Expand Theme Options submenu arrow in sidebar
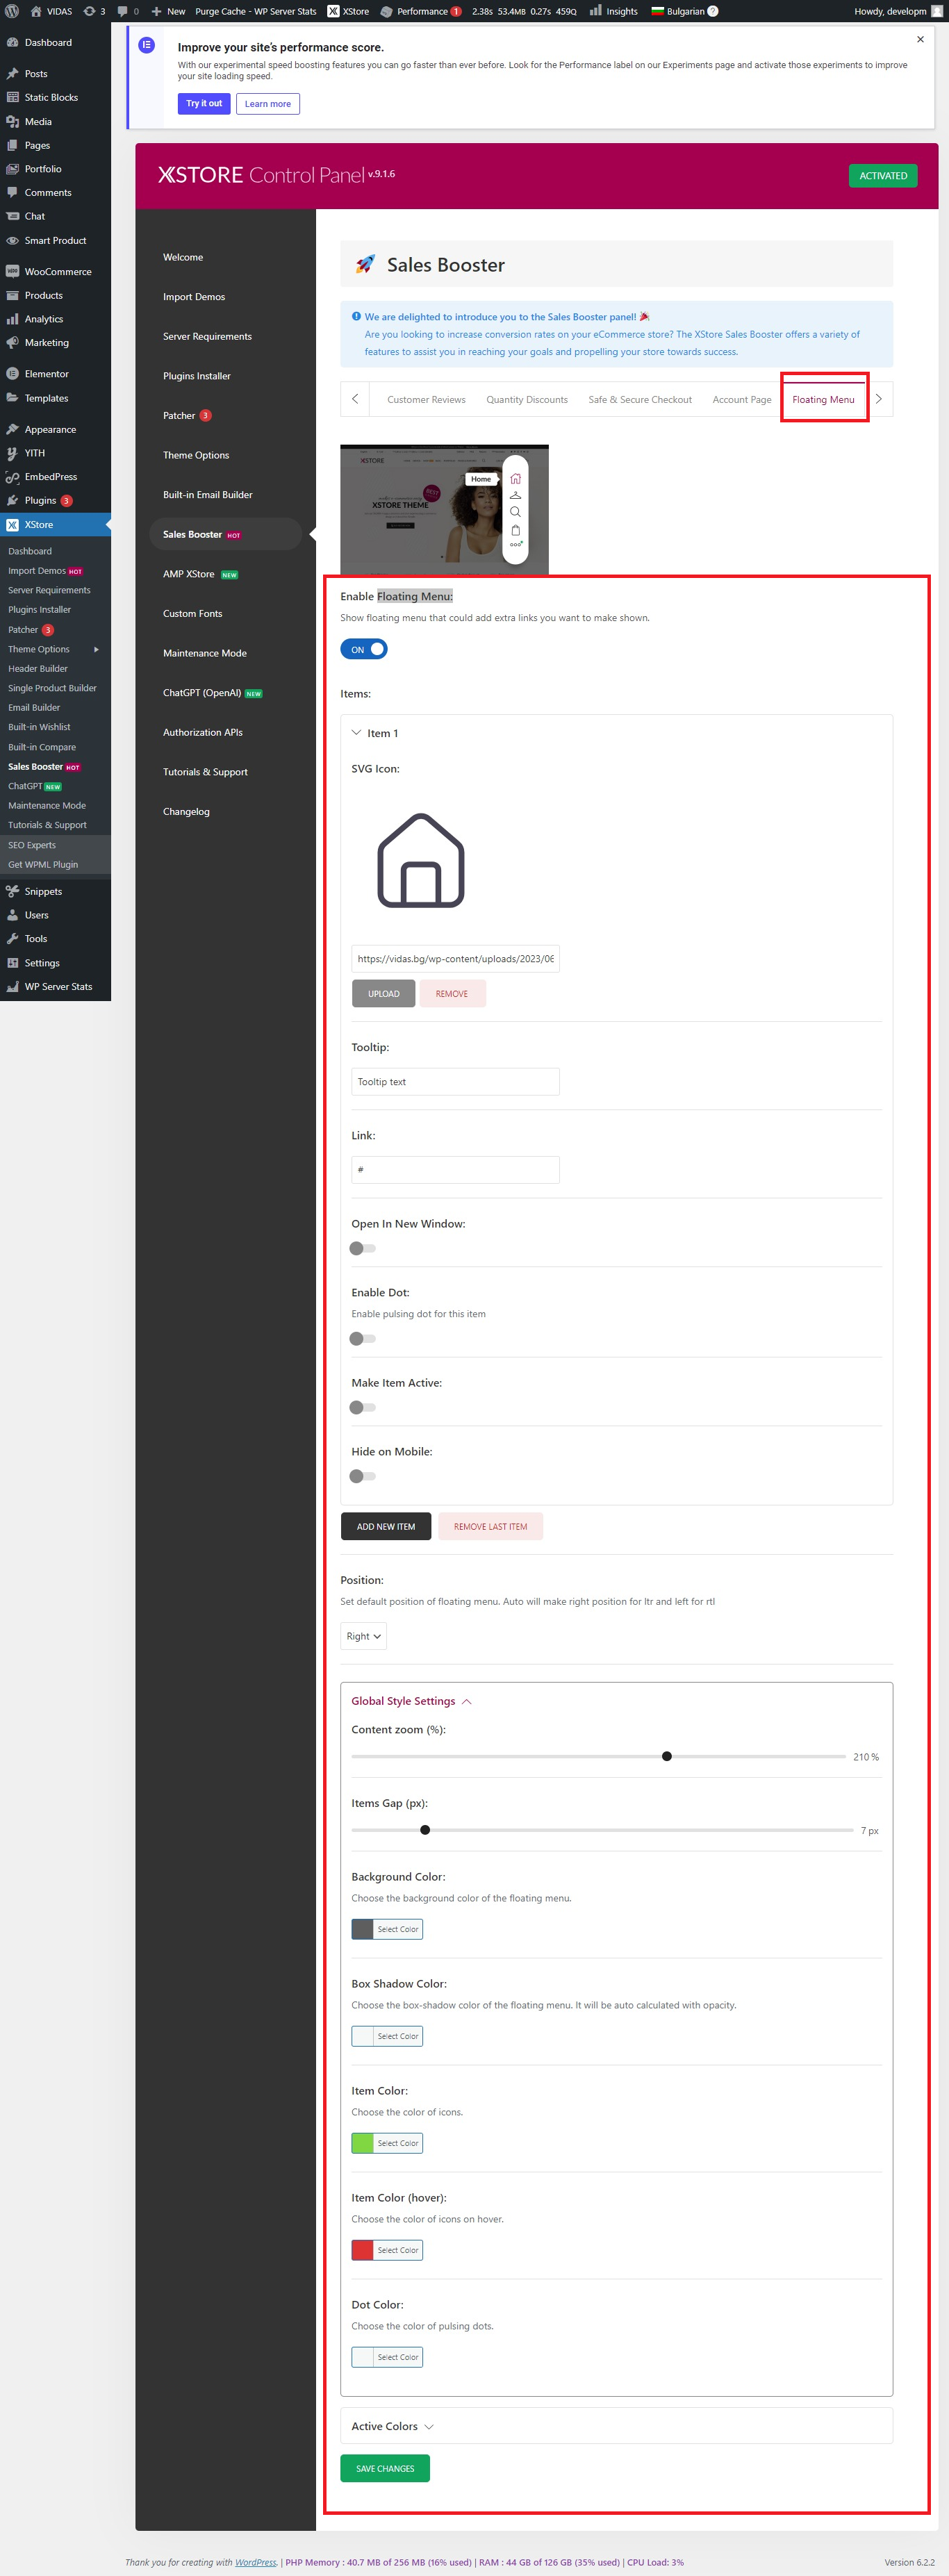 (x=96, y=649)
